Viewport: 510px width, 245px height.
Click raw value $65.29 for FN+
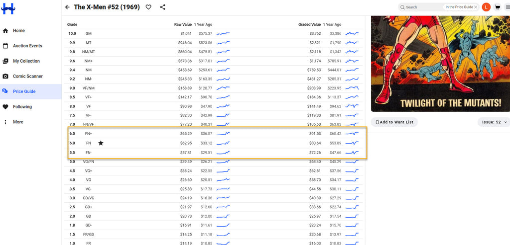[x=186, y=134]
